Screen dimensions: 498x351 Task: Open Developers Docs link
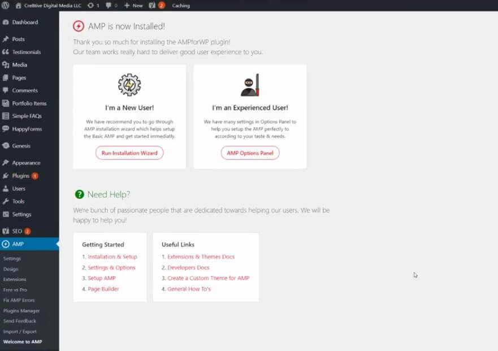coord(188,267)
